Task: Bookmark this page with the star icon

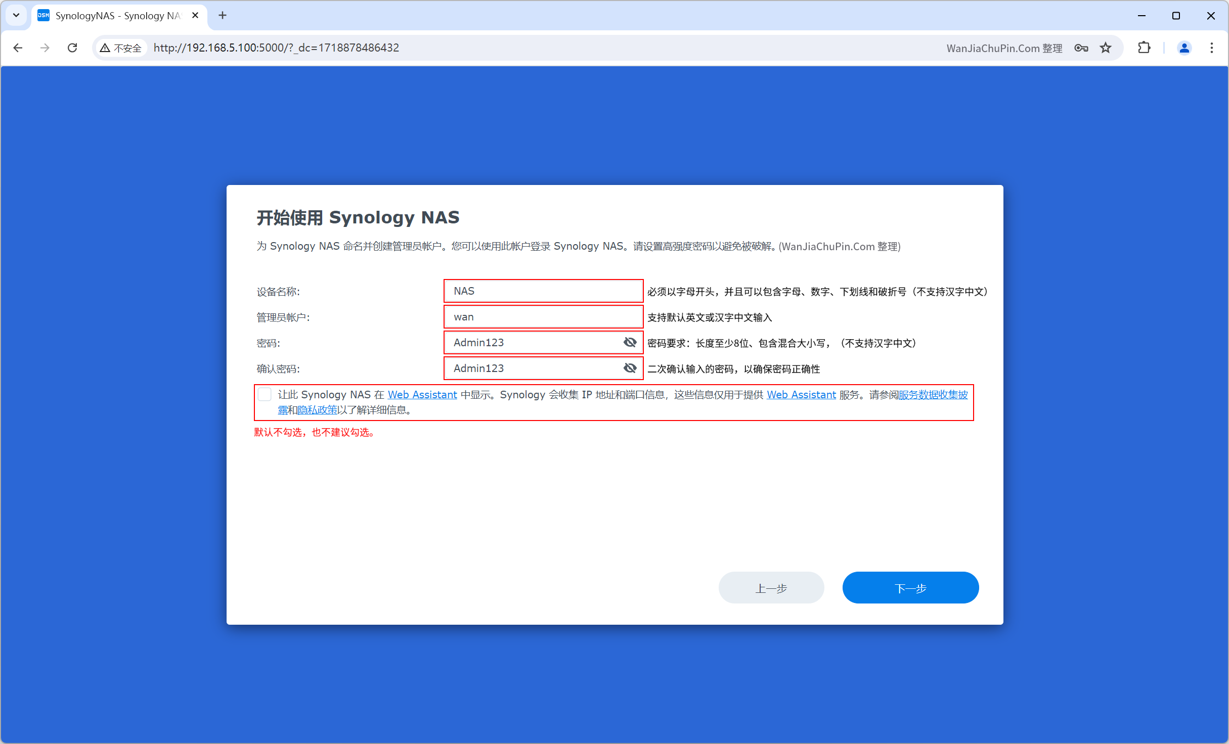Action: 1106,48
